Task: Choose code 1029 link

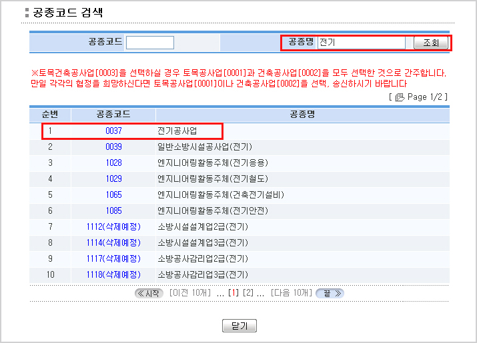Action: 113,179
